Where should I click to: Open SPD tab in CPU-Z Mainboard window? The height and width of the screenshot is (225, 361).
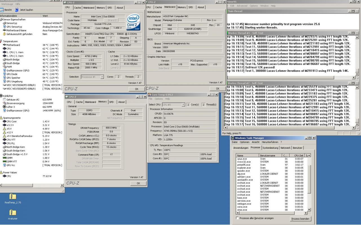tap(191, 7)
